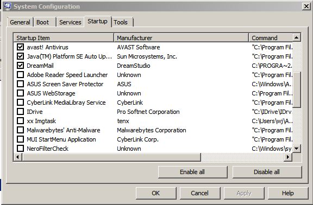Image resolution: width=313 pixels, height=205 pixels.
Task: Click the horizontal scrollbar left arrow
Action: click(x=17, y=157)
